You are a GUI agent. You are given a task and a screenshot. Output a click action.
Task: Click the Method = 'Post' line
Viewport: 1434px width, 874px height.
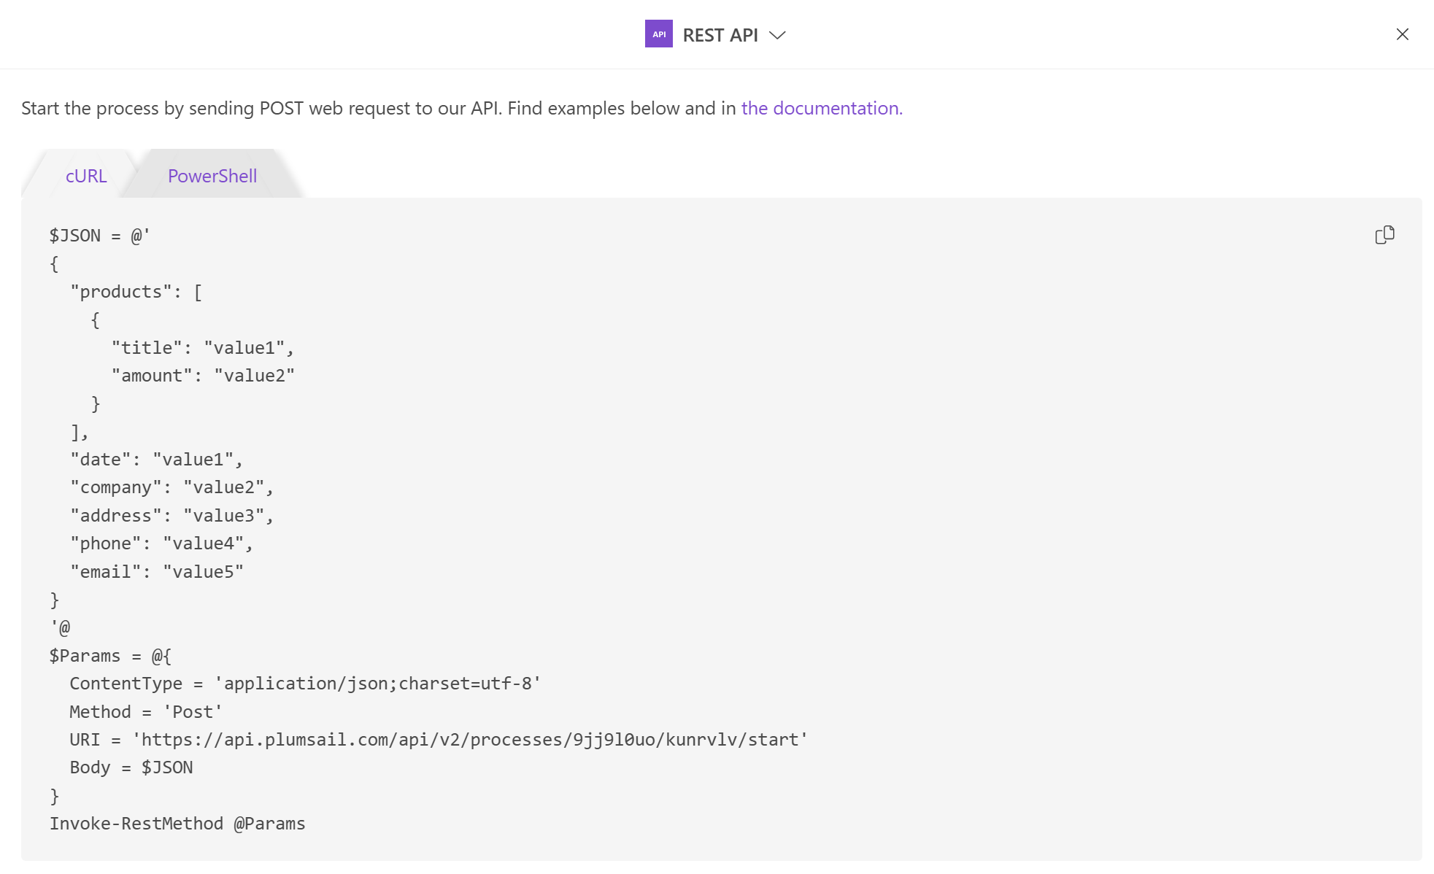pos(146,712)
